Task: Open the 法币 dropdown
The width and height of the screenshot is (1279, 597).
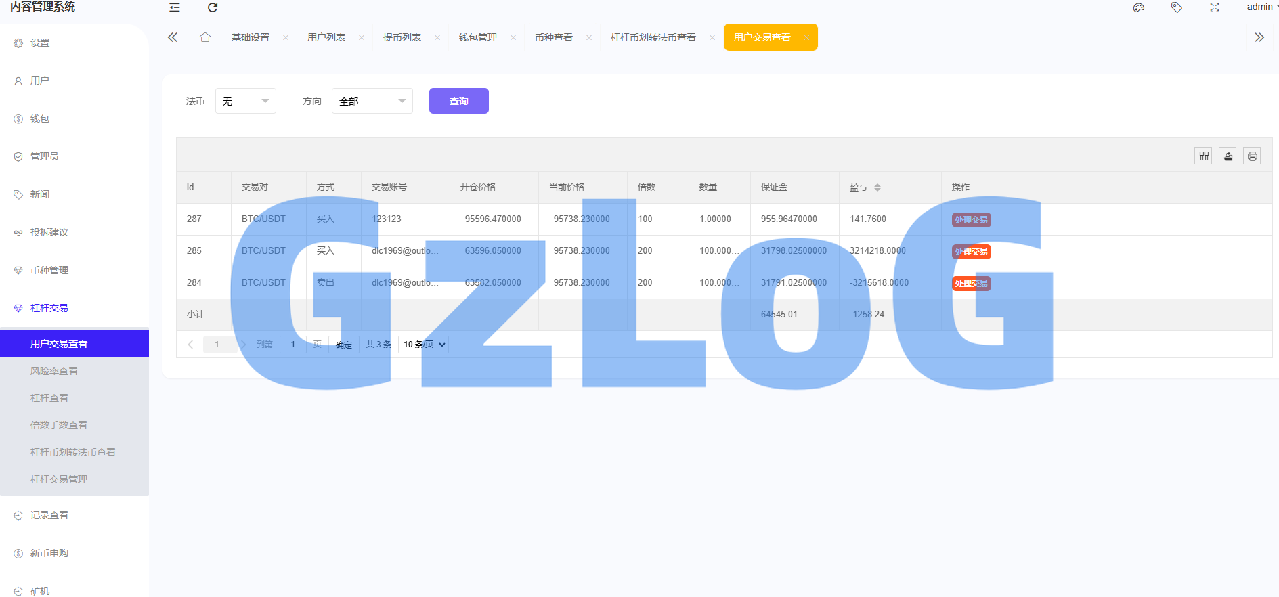Action: pos(245,101)
